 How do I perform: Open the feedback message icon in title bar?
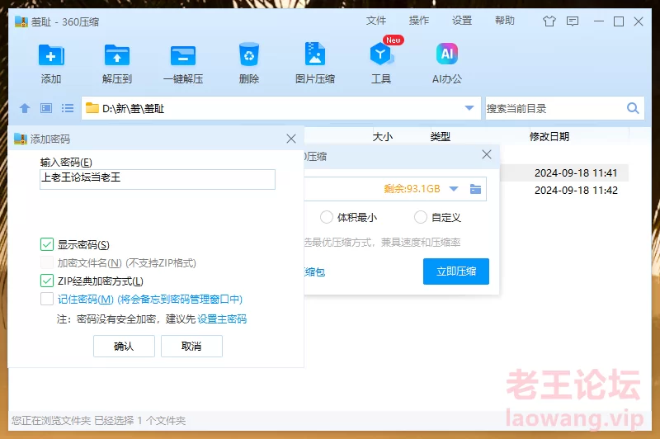click(573, 21)
